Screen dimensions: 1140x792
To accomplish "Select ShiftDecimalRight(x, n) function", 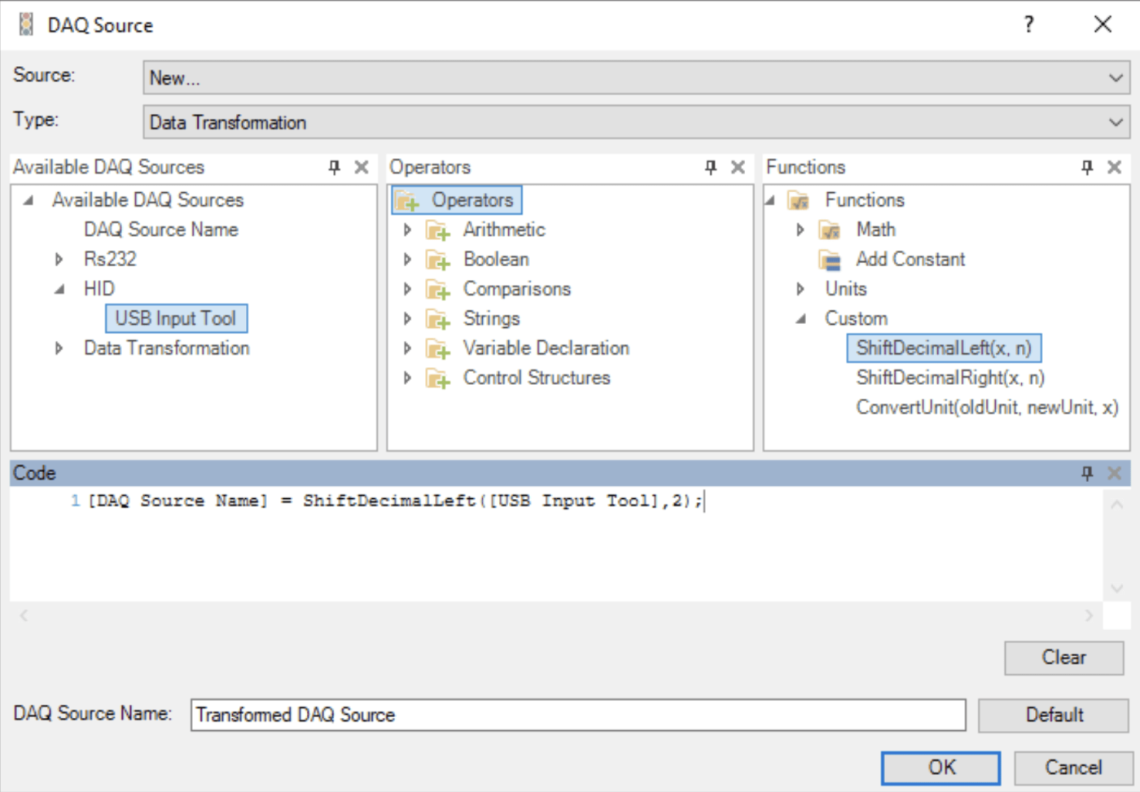I will coord(950,378).
